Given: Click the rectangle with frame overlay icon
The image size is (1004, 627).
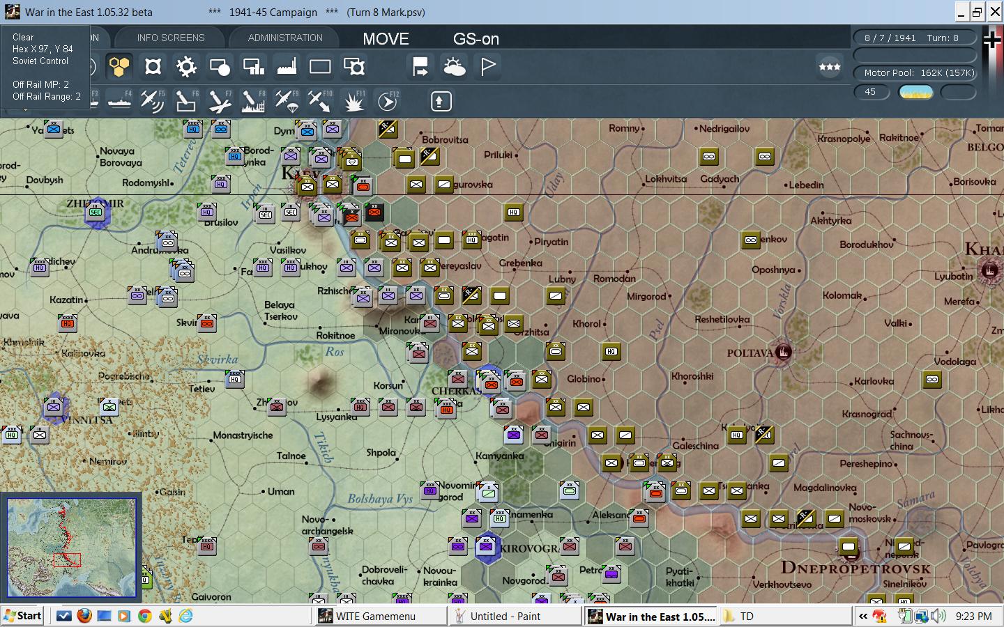Looking at the screenshot, I should coord(354,67).
